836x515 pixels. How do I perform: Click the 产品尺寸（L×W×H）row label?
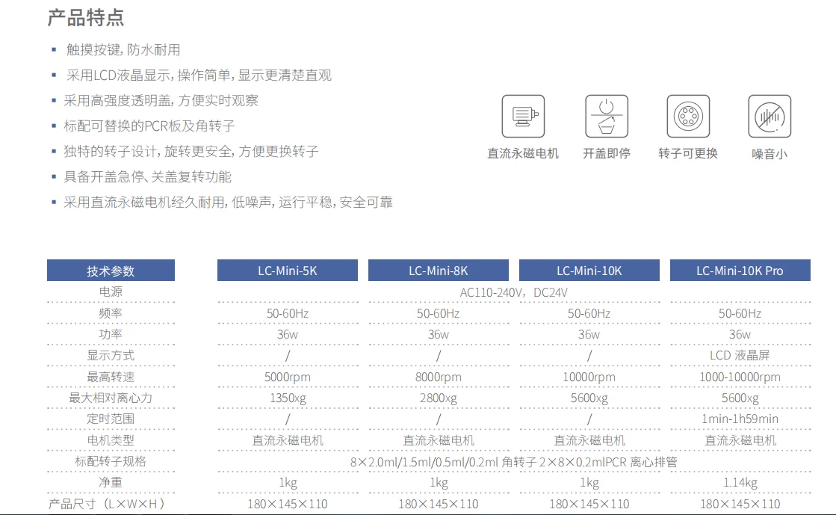[x=107, y=504]
